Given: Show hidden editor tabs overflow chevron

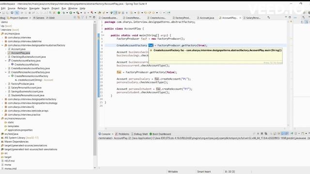Looking at the screenshot, I should (269, 18).
